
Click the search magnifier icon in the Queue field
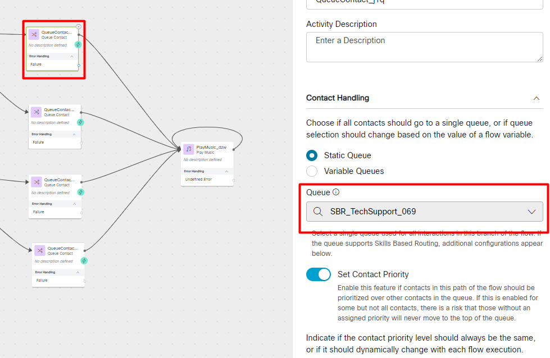318,212
